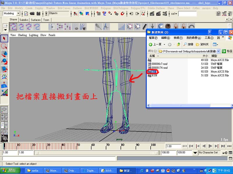Open the viewport Shading menu
This screenshot has height=174, width=233.
click(x=22, y=35)
